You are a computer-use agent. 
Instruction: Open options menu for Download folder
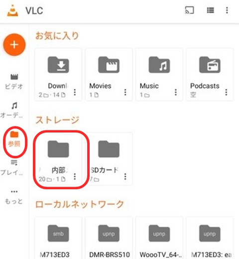(x=75, y=92)
